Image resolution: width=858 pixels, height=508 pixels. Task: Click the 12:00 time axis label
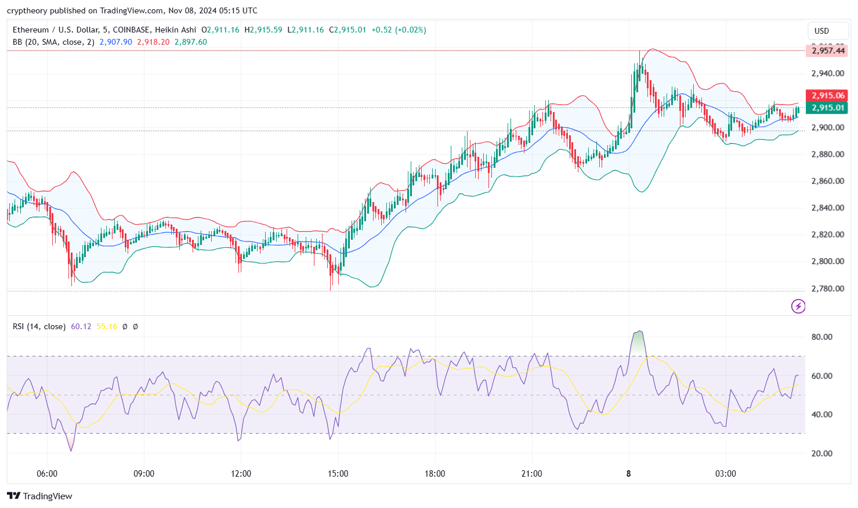(x=241, y=473)
